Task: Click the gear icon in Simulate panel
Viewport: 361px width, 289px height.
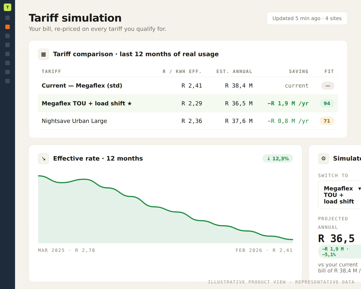Action: point(323,159)
